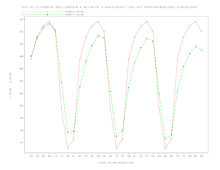Click the 00 forecast hour x-axis label
The width and height of the screenshot is (220, 170).
pyautogui.click(x=31, y=156)
